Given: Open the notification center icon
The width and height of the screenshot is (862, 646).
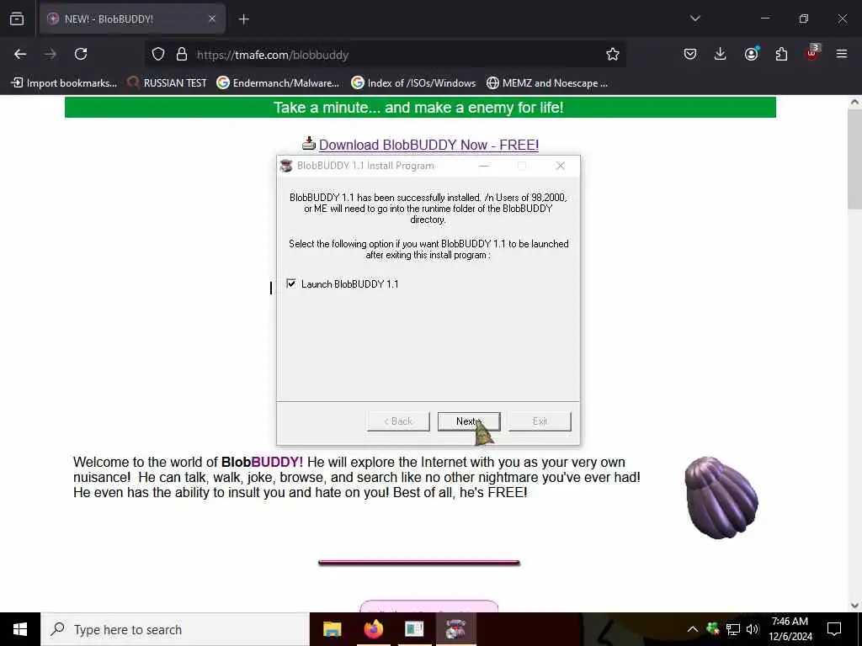Looking at the screenshot, I should click(834, 629).
